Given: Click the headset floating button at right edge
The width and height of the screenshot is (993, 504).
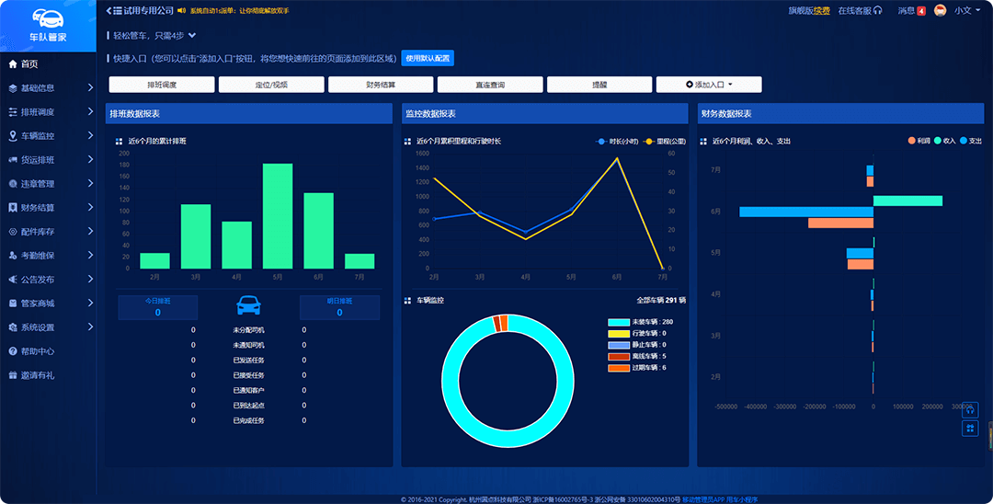Looking at the screenshot, I should coord(970,409).
